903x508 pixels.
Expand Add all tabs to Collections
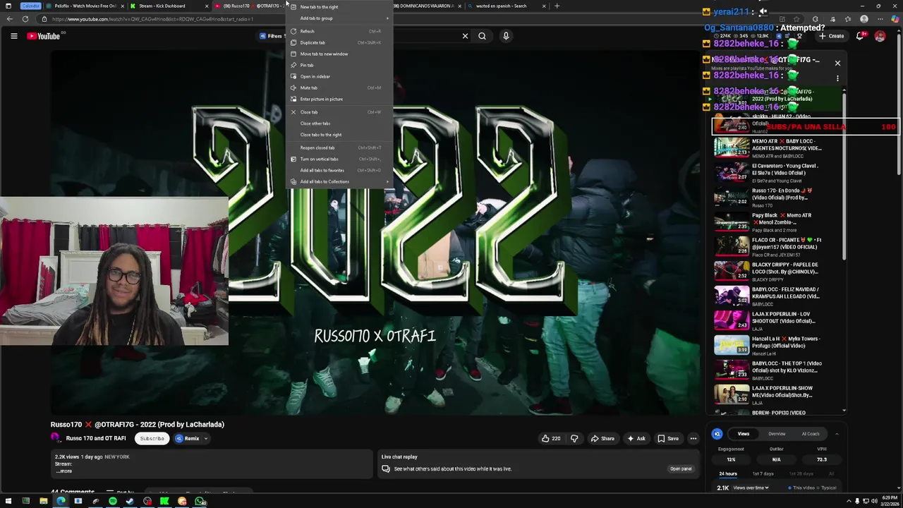tap(339, 181)
